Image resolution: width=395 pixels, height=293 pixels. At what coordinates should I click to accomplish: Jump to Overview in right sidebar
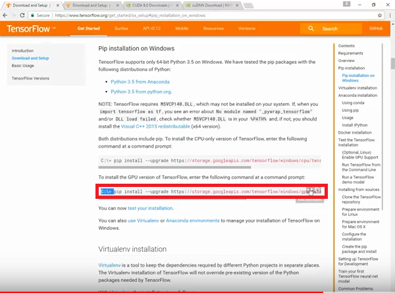coord(346,61)
